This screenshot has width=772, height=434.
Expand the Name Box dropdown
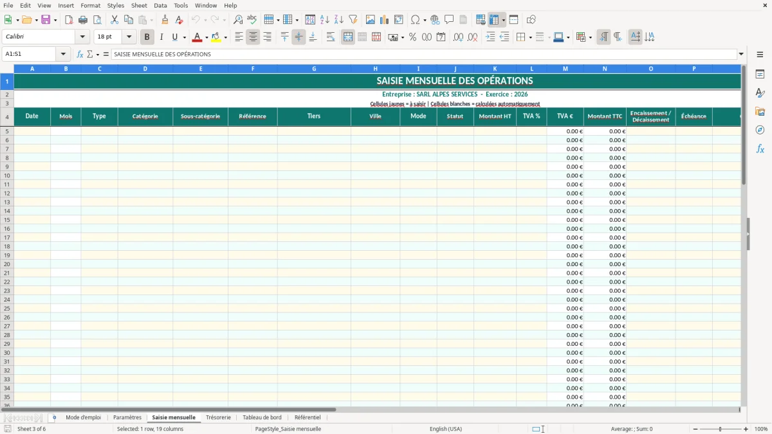63,54
